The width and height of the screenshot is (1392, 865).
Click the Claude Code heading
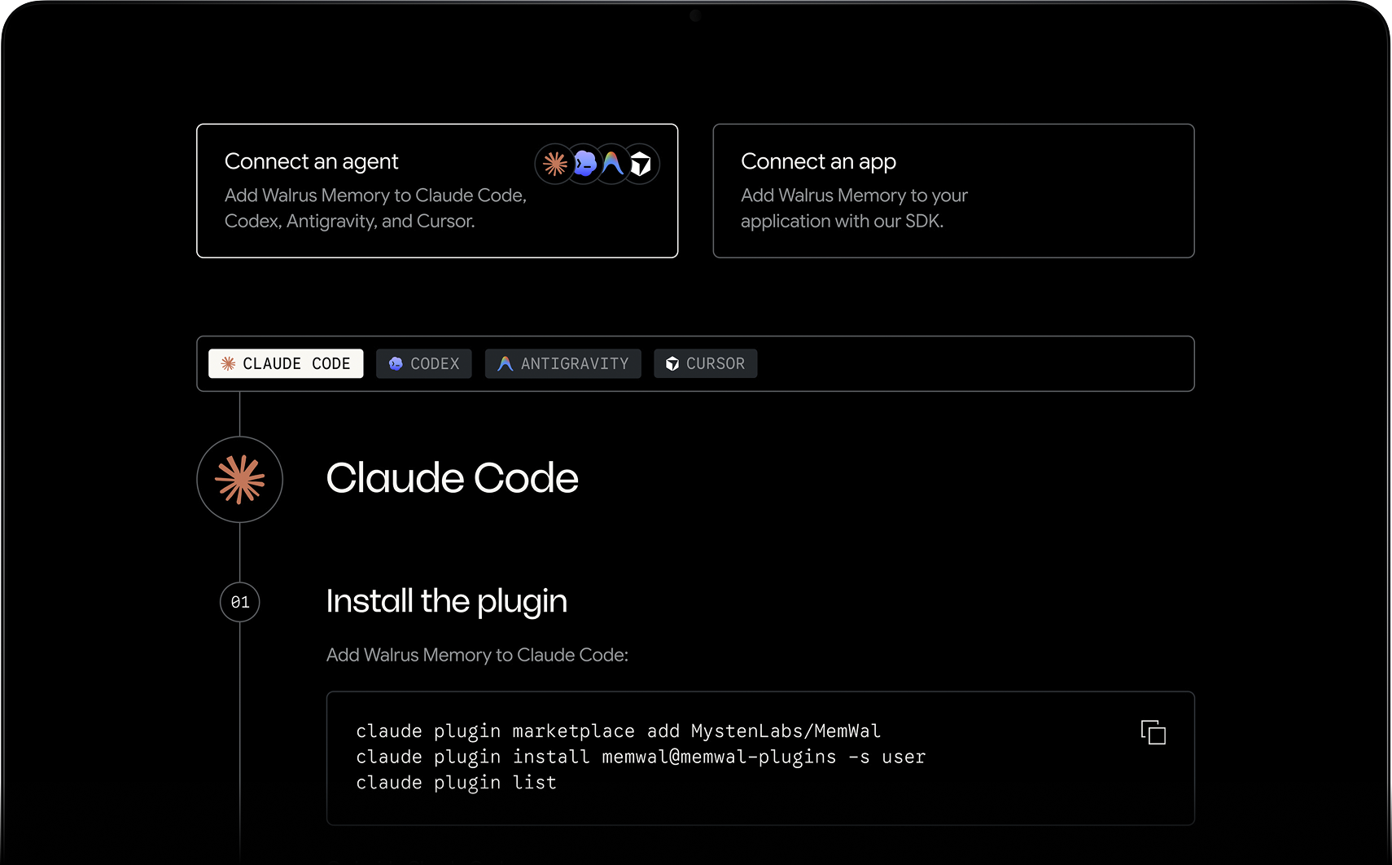pyautogui.click(x=453, y=478)
